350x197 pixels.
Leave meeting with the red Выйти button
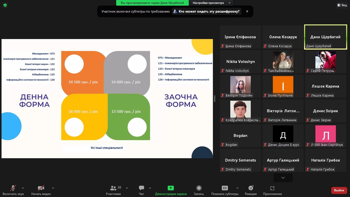click(x=339, y=190)
